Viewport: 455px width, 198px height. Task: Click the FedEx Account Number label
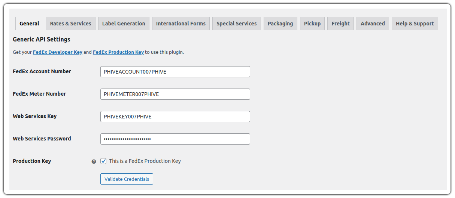tap(42, 71)
